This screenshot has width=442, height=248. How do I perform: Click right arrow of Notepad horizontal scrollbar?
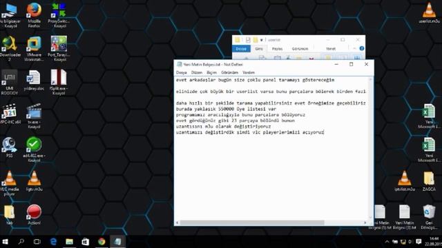click(365, 223)
